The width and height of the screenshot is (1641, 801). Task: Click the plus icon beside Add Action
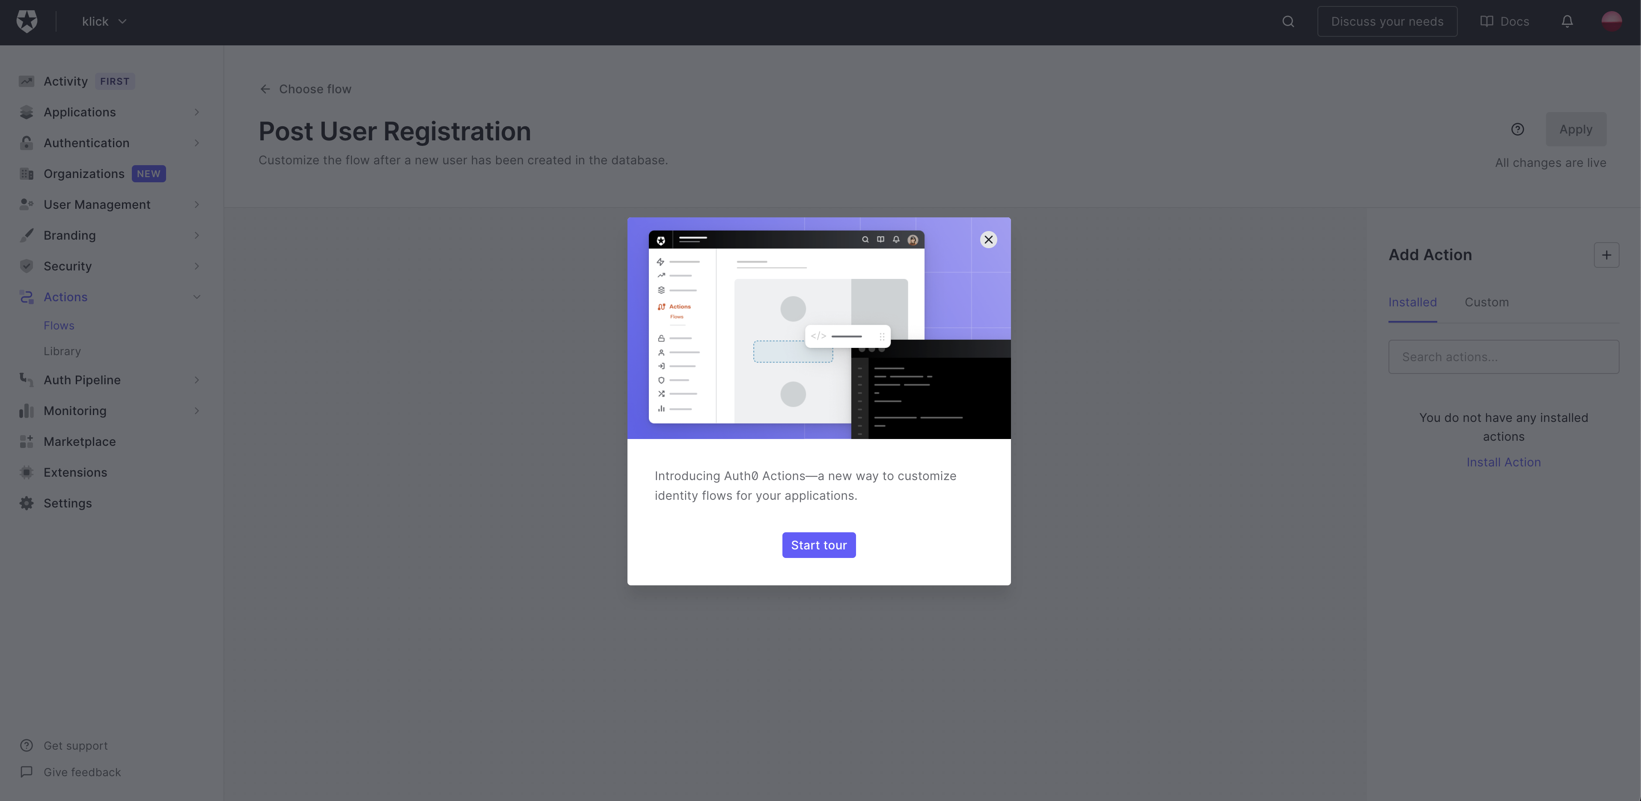pos(1606,255)
